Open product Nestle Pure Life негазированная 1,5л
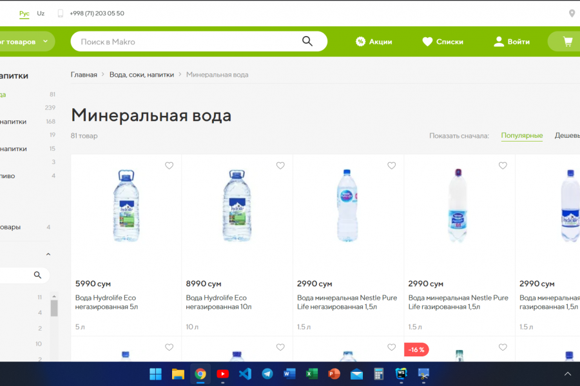This screenshot has height=386, width=580. [347, 302]
